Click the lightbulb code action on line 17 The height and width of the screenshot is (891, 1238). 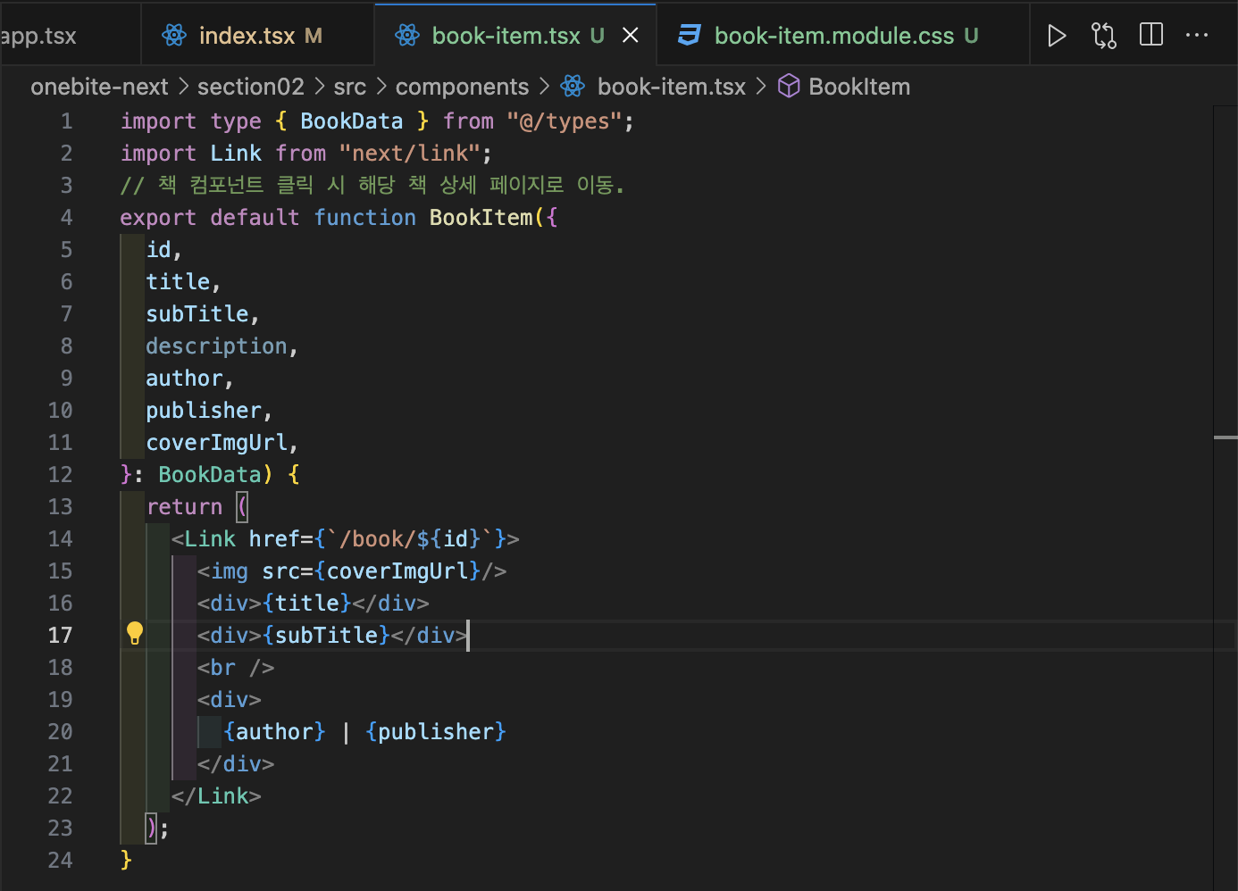click(x=135, y=634)
